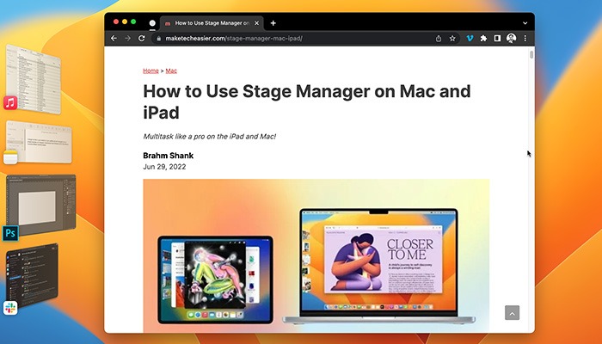Click the Music app icon
602x344 pixels.
pos(10,102)
